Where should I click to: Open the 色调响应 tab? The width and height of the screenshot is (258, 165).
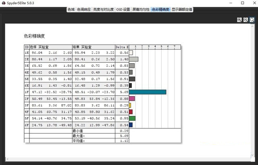tap(84, 10)
